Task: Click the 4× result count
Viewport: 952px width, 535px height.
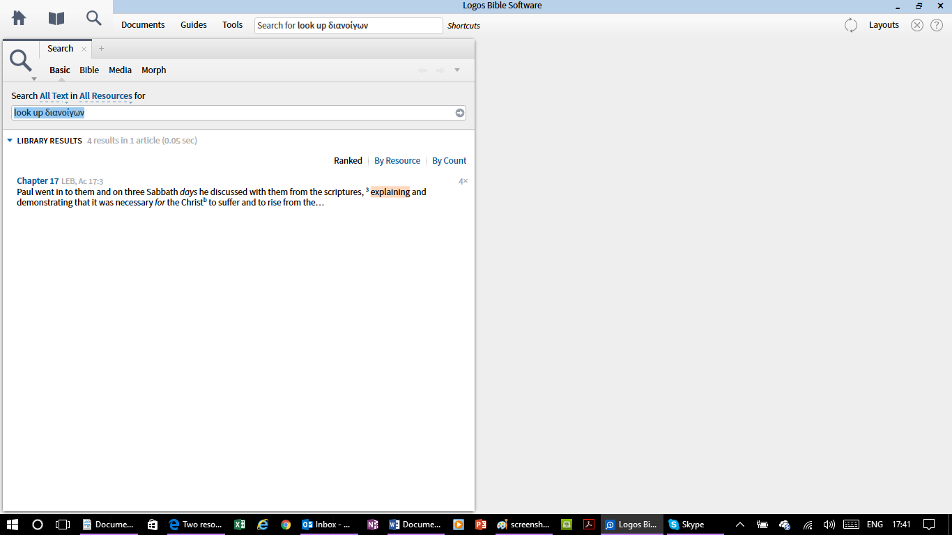Action: 463,181
